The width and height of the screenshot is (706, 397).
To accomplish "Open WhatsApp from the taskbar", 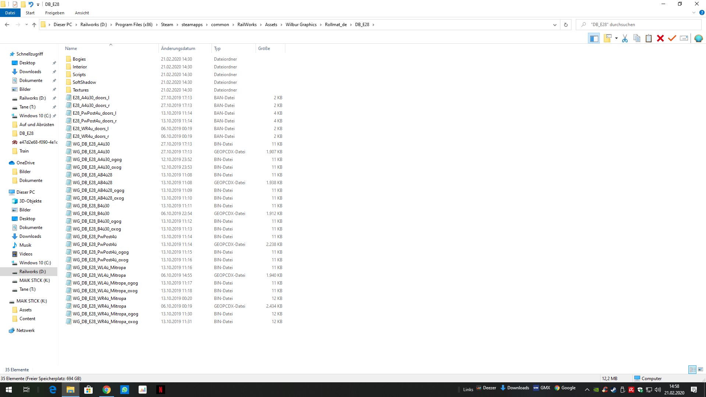I will point(125,390).
